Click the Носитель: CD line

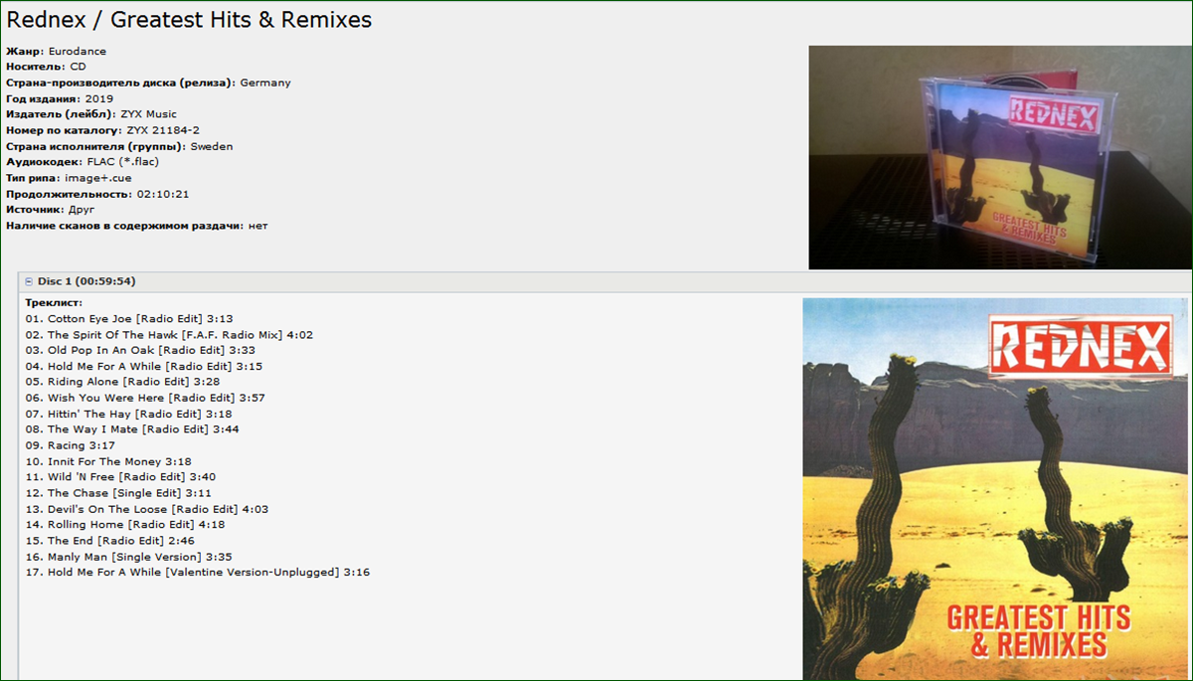pyautogui.click(x=46, y=67)
